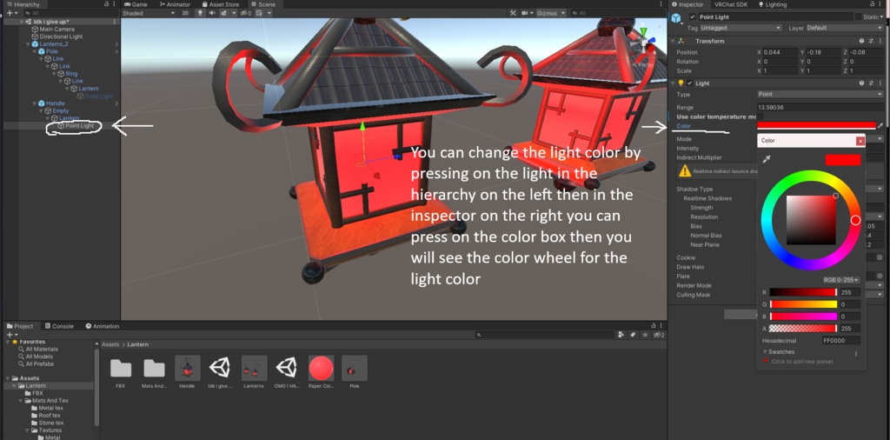Click the scene effects icon in Scene toolbar

tap(223, 13)
